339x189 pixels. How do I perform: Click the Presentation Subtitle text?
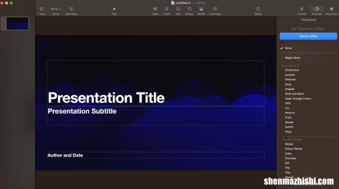82,111
